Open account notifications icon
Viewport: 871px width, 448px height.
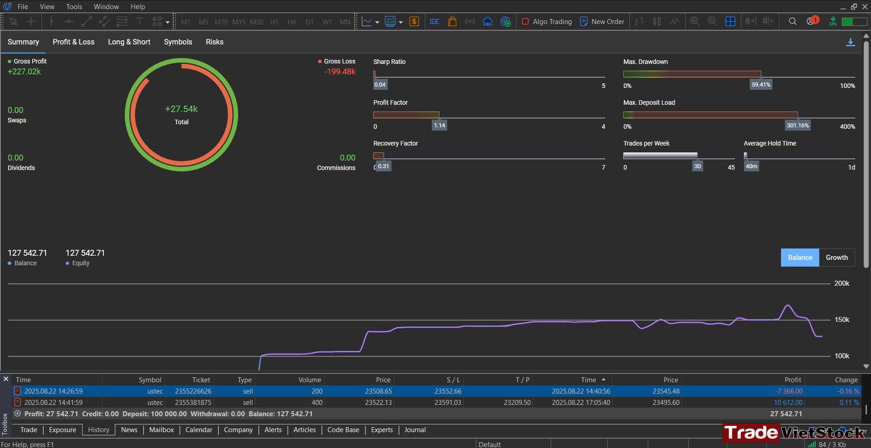pos(812,21)
